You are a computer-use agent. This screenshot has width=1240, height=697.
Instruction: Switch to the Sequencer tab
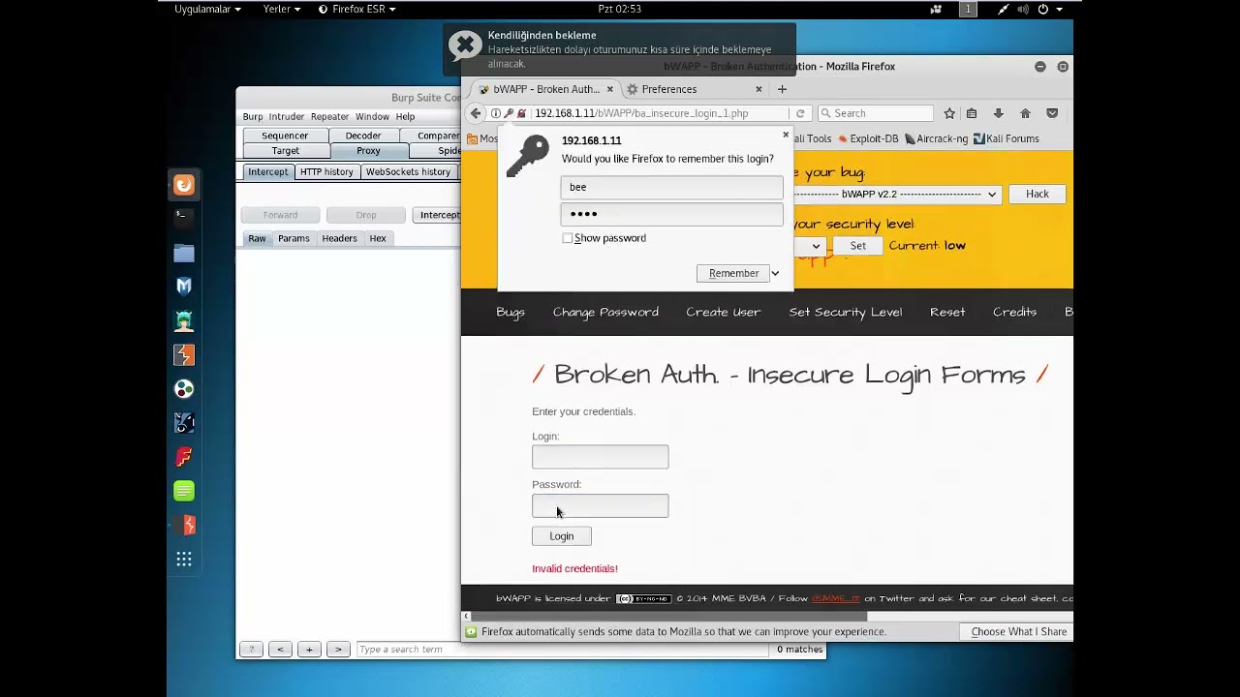285,136
